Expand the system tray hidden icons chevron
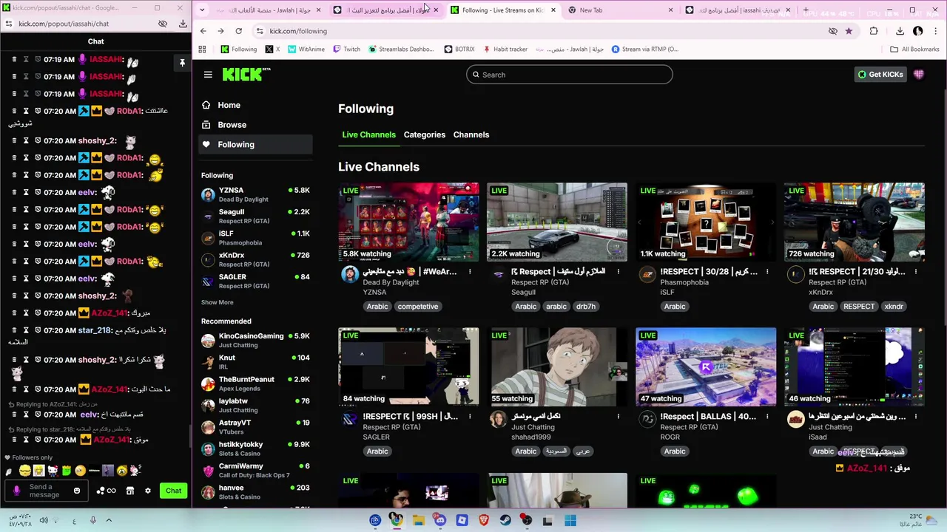The image size is (947, 532). click(109, 520)
